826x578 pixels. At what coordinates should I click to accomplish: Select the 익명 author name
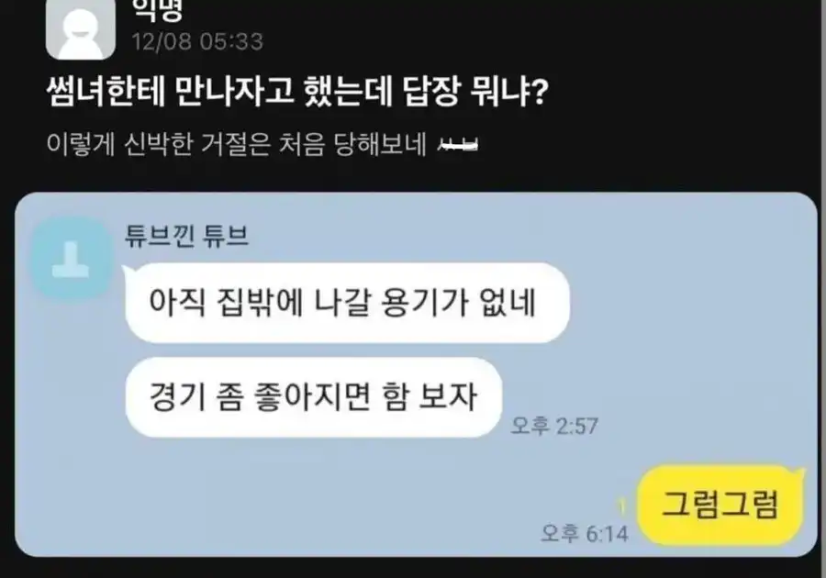(x=157, y=10)
